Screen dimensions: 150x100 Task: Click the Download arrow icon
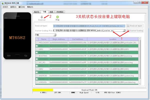click(x=42, y=17)
